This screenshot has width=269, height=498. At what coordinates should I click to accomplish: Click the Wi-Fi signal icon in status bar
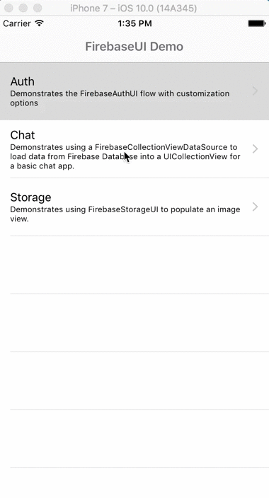40,23
